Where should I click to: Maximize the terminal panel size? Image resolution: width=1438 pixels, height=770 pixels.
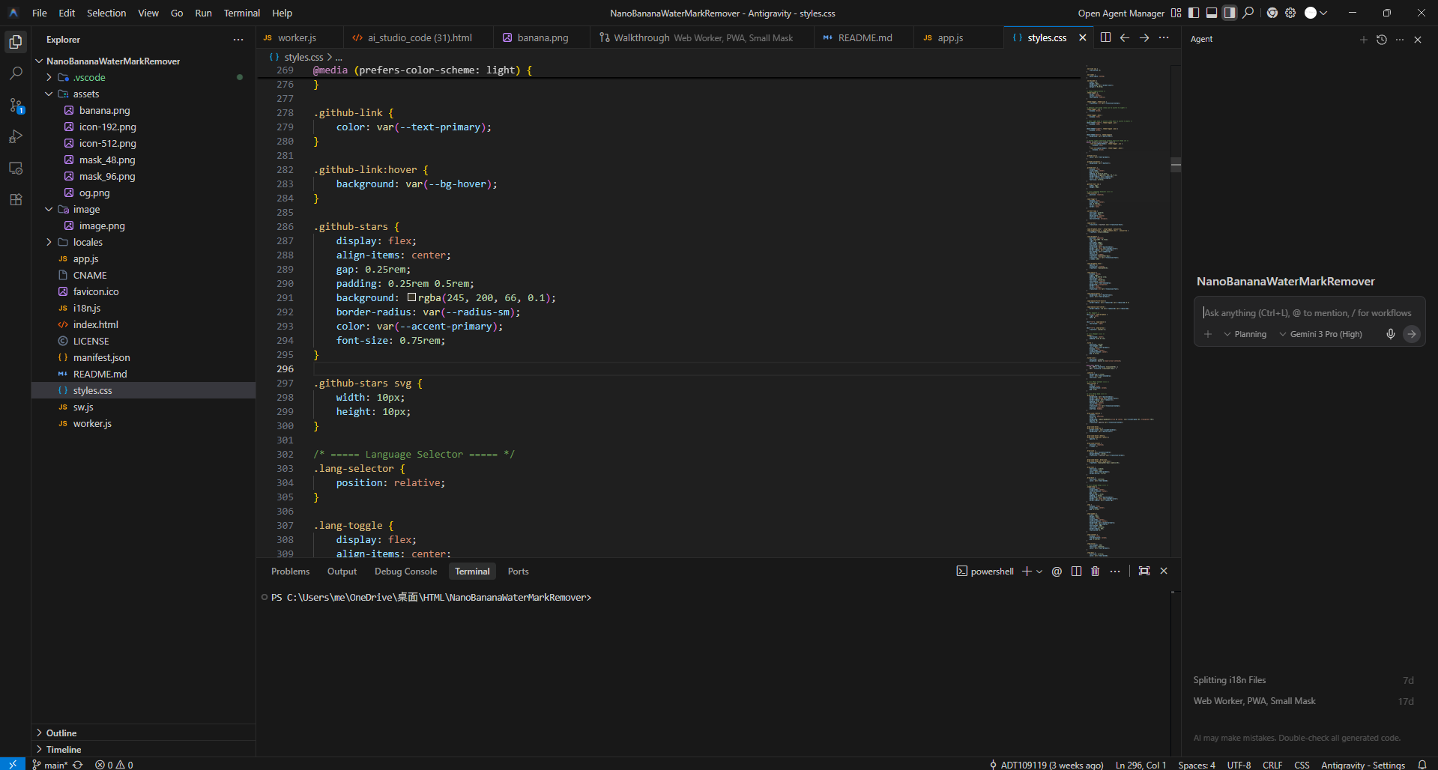[1144, 571]
